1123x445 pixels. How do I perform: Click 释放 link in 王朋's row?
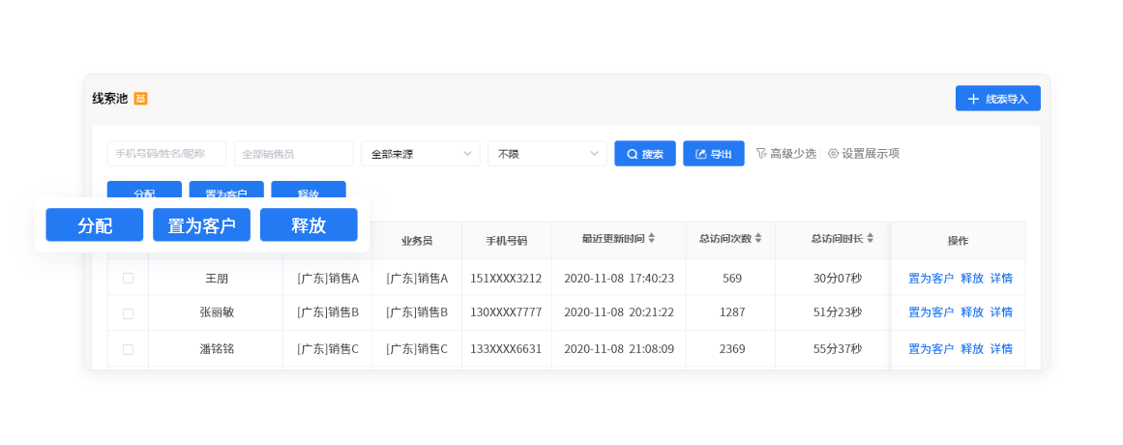click(x=972, y=278)
